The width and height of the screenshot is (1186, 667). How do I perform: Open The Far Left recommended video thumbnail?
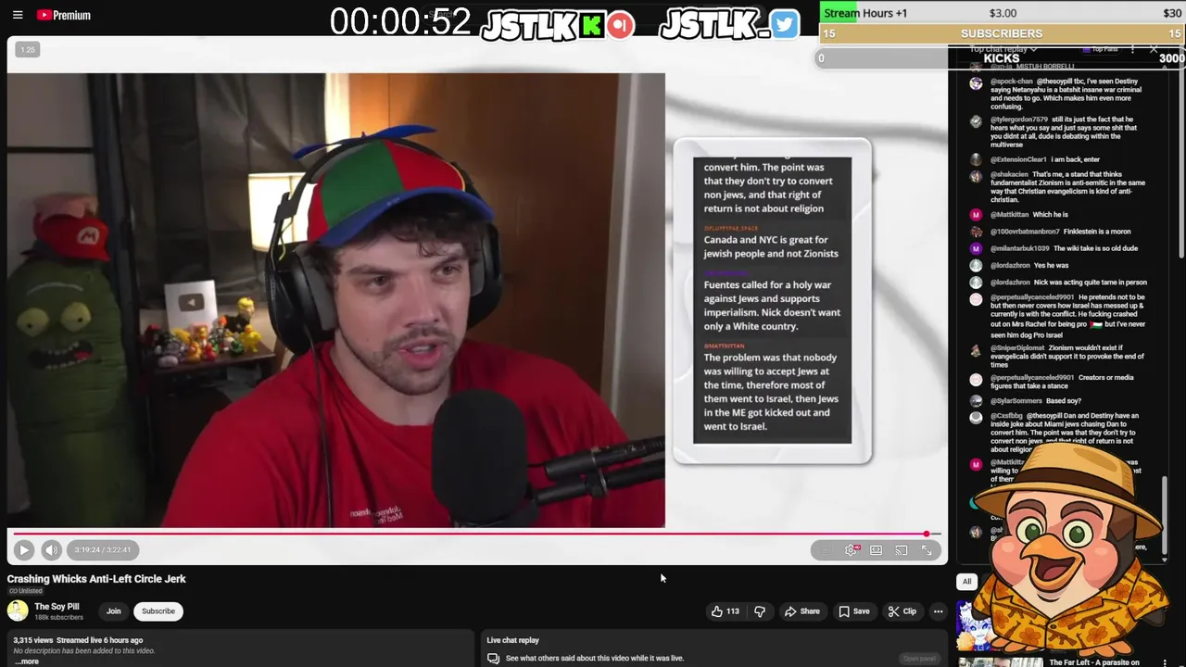click(1000, 661)
